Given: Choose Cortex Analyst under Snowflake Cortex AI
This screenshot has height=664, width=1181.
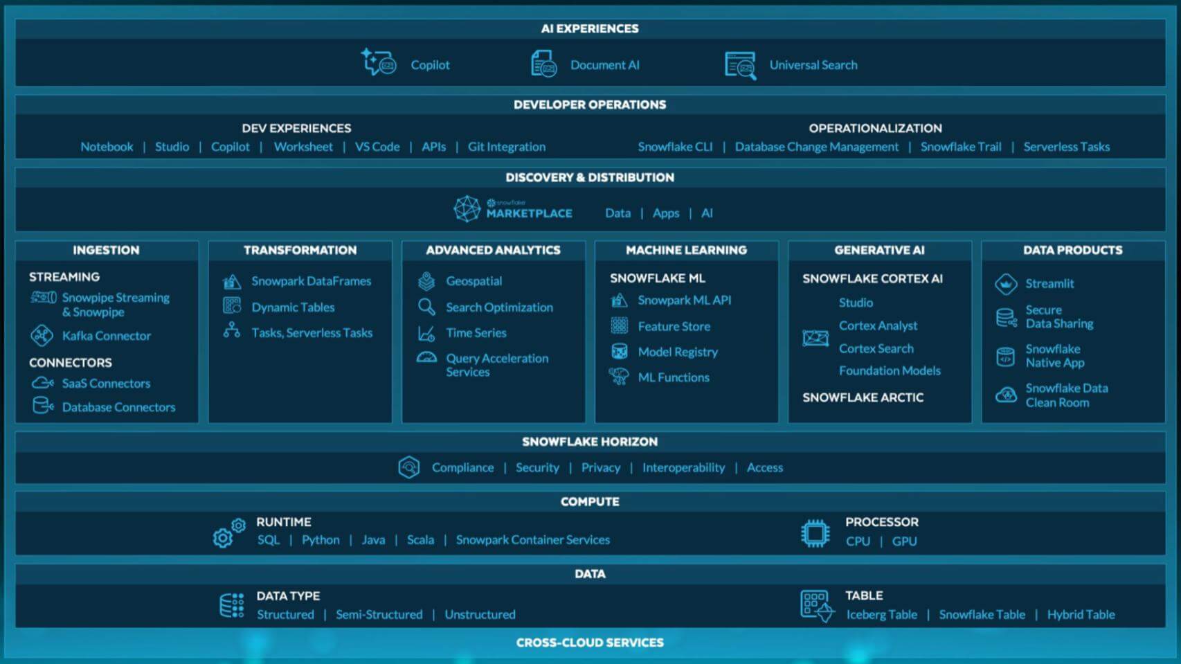Looking at the screenshot, I should click(878, 325).
